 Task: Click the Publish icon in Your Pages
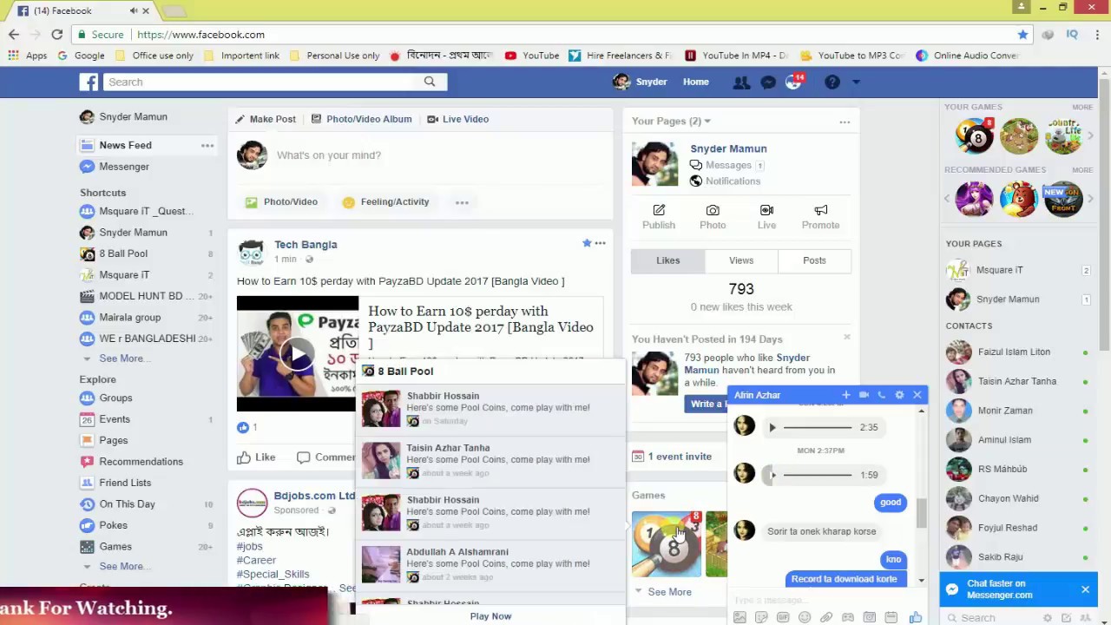click(x=659, y=211)
